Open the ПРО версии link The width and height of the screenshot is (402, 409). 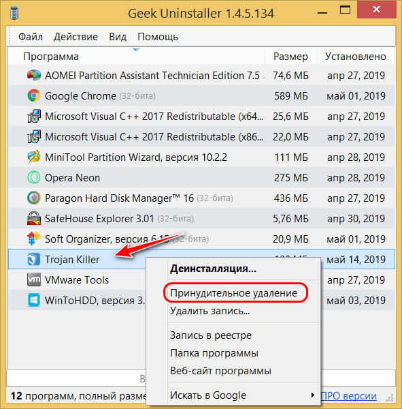[349, 396]
